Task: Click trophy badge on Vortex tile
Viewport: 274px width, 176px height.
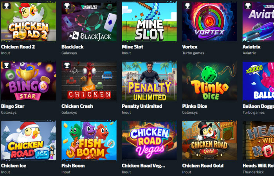Action: (x=187, y=6)
